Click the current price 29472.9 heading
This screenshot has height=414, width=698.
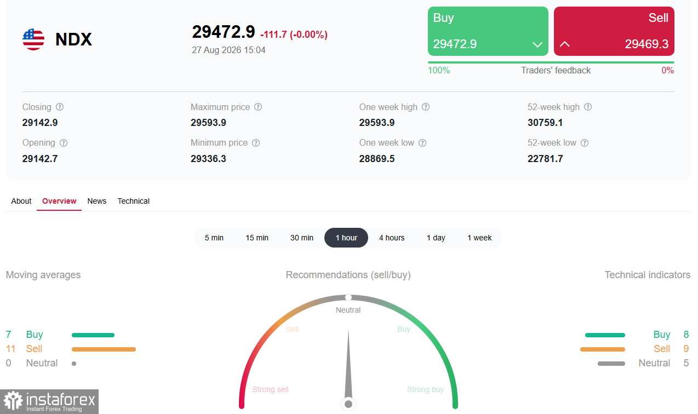pyautogui.click(x=224, y=32)
